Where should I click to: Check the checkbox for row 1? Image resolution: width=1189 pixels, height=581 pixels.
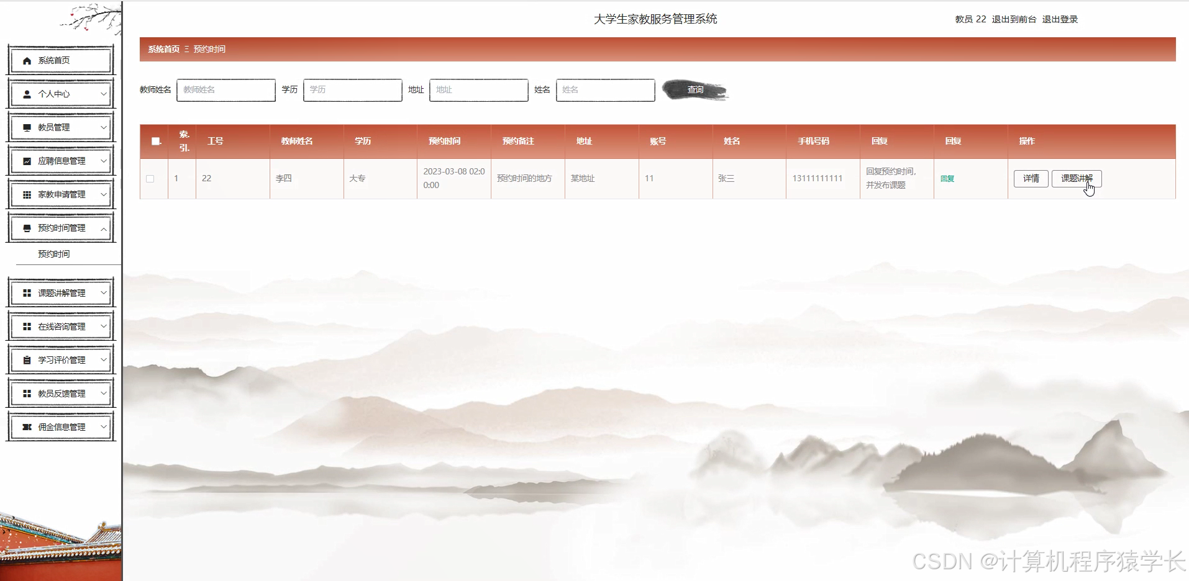pos(150,179)
